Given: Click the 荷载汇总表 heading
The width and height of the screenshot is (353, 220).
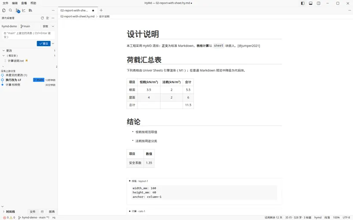Looking at the screenshot, I should point(144,60).
